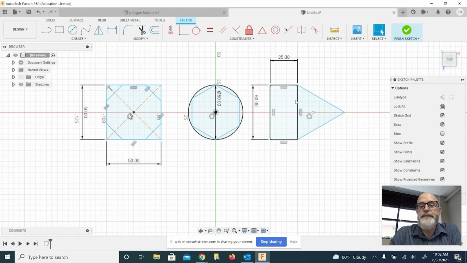Apply the Tangent constraint
467x263 pixels.
click(196, 30)
